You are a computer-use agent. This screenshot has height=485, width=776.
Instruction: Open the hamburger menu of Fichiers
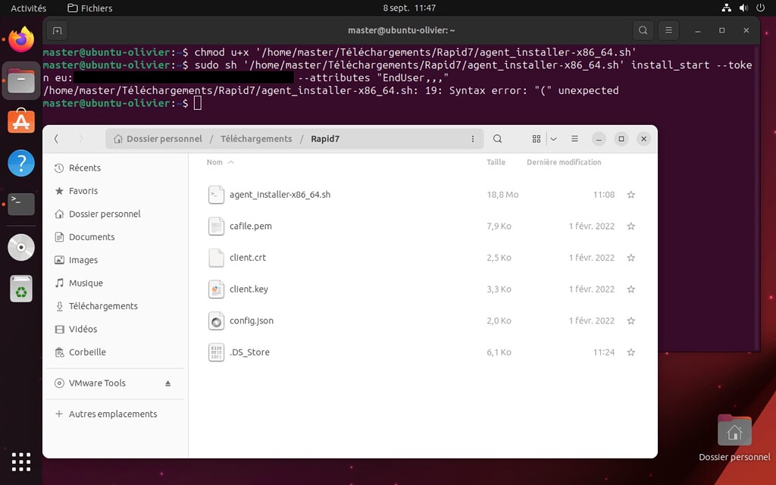coord(574,139)
